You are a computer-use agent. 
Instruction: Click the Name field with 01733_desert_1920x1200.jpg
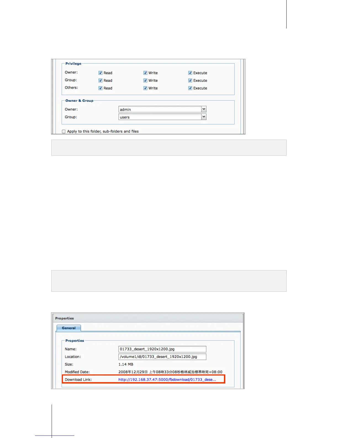[162, 349]
